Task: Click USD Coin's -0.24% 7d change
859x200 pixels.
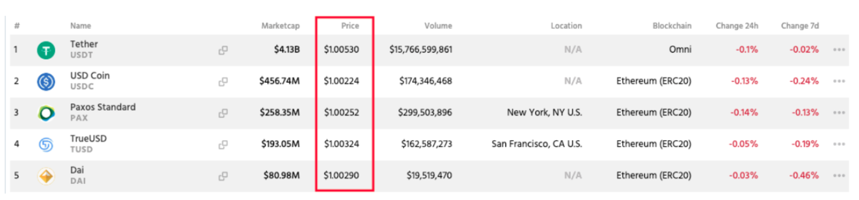Action: click(804, 81)
